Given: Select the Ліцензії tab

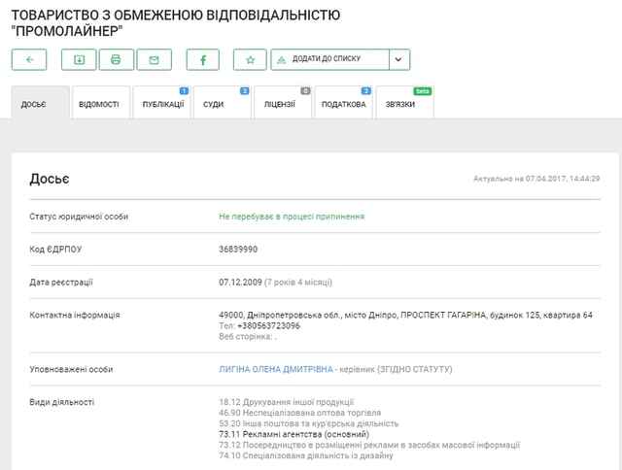Looking at the screenshot, I should click(282, 105).
